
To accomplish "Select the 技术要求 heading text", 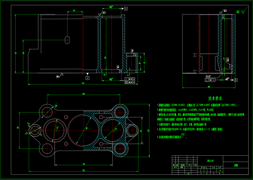I will click(215, 98).
